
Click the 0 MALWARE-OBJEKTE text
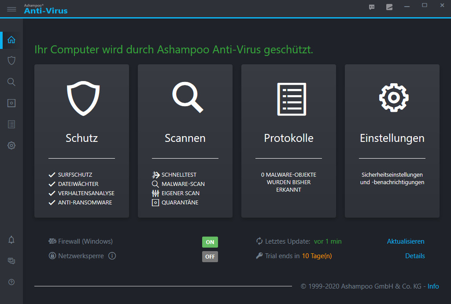click(x=288, y=182)
